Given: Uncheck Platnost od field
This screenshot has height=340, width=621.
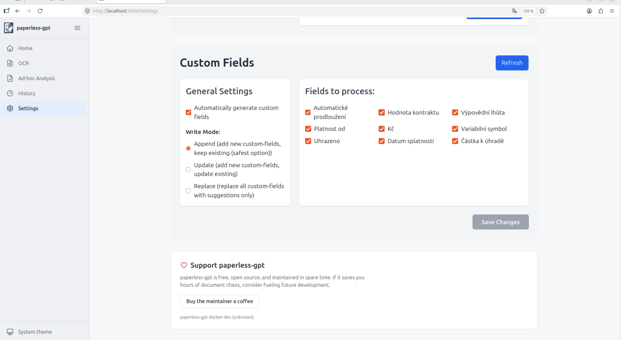Looking at the screenshot, I should [308, 129].
